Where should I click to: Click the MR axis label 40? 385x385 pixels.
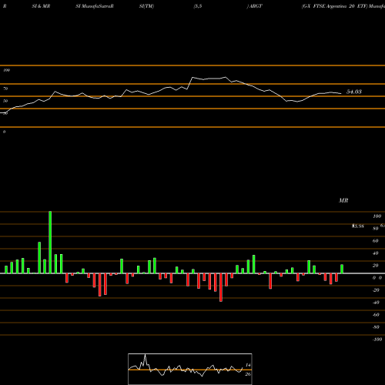[376, 253]
